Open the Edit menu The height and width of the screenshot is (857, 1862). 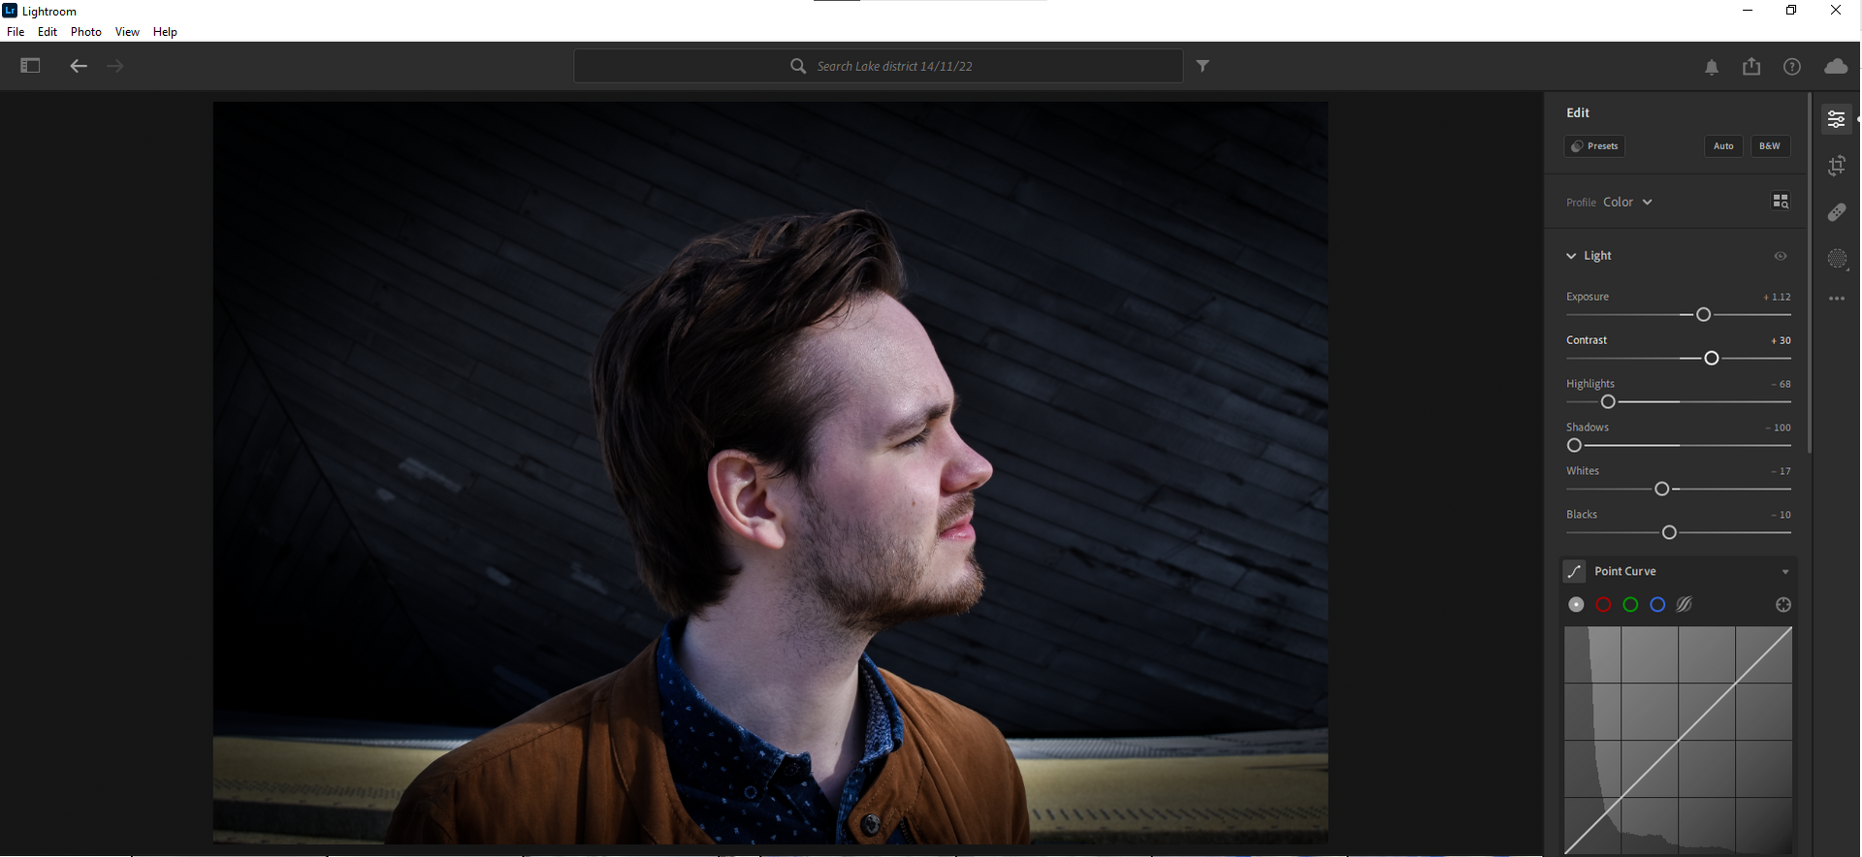48,32
